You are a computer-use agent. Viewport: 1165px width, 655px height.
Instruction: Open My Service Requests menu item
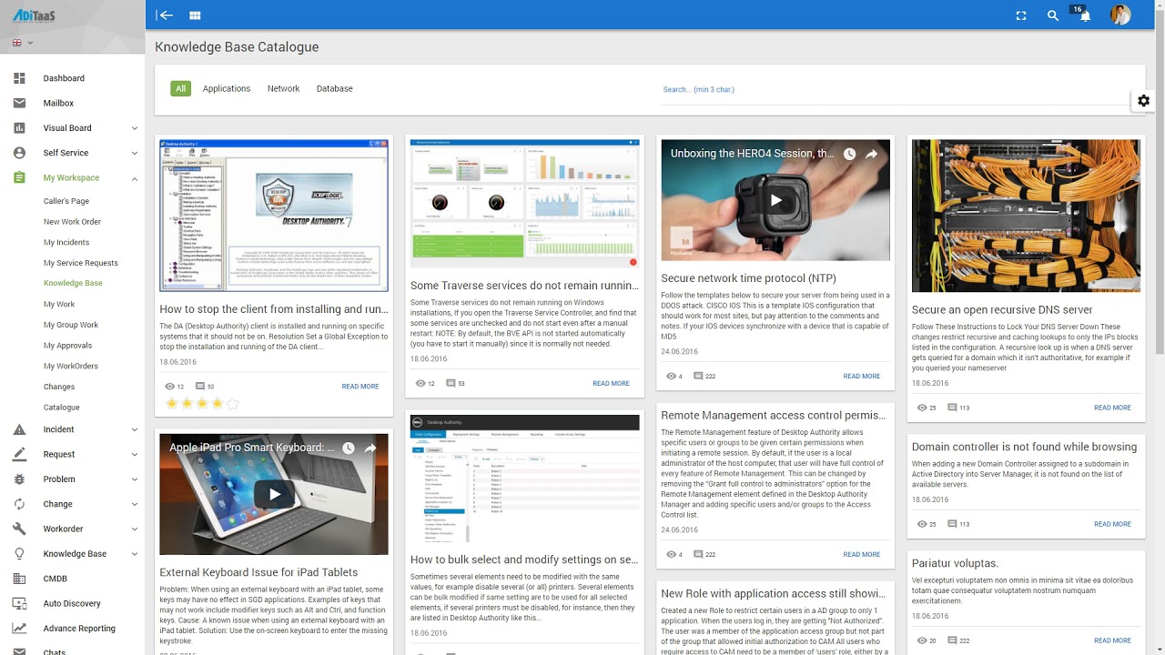[81, 263]
